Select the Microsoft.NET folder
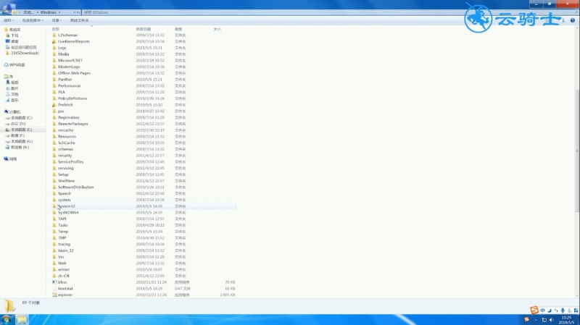Screen dimensions: 580x325 pos(70,61)
